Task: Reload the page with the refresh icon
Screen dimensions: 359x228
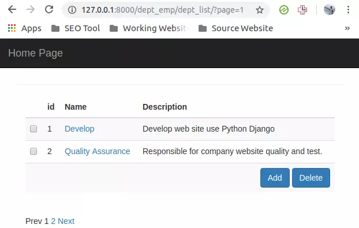Action: coord(49,9)
